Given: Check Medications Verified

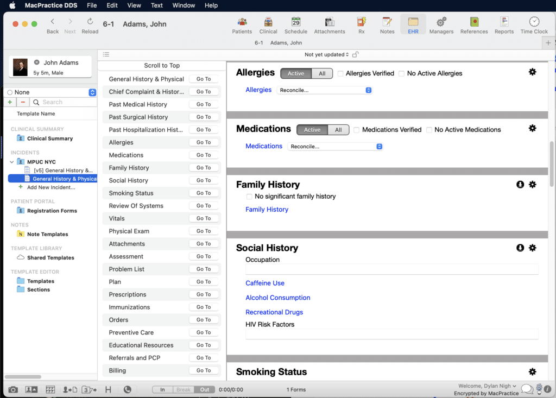Looking at the screenshot, I should pyautogui.click(x=356, y=130).
